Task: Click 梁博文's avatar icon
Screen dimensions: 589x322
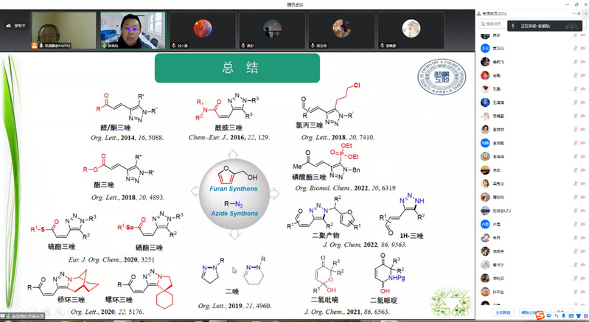Action: click(x=486, y=183)
